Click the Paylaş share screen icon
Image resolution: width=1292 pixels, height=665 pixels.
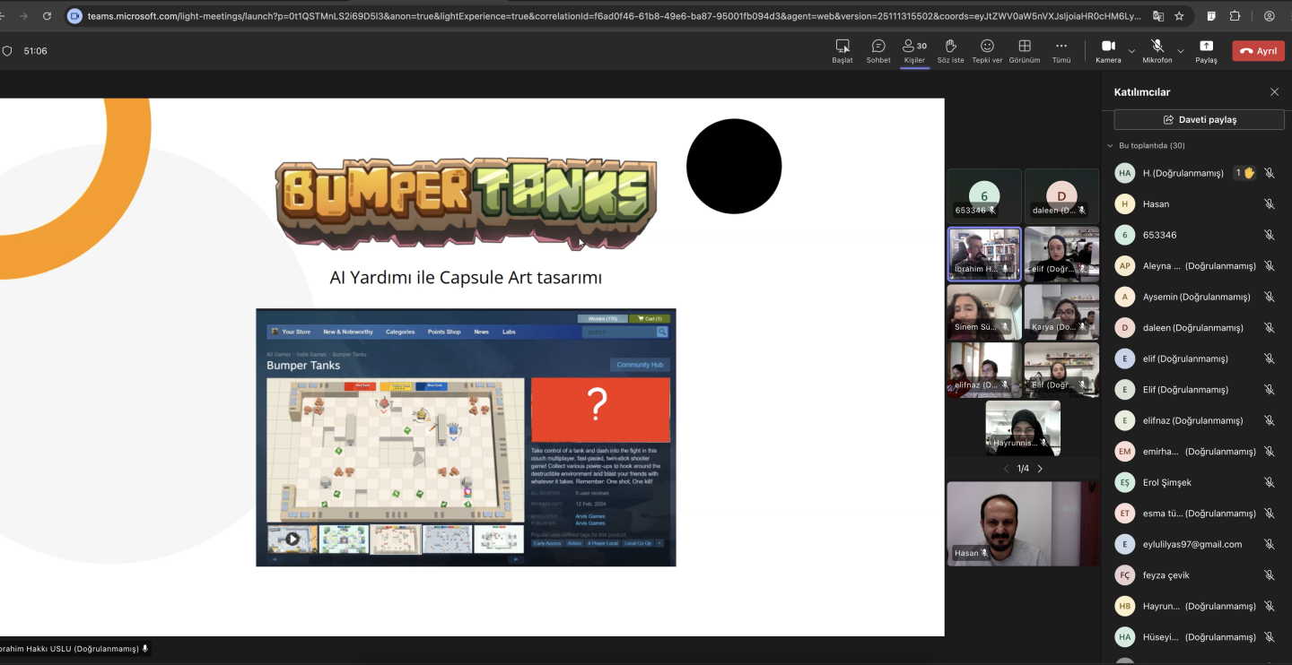(1206, 50)
